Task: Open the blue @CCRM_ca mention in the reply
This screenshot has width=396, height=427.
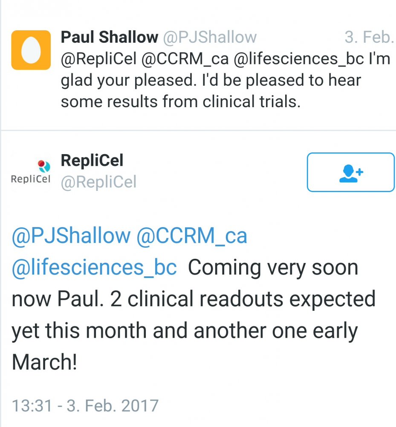Action: [x=191, y=236]
